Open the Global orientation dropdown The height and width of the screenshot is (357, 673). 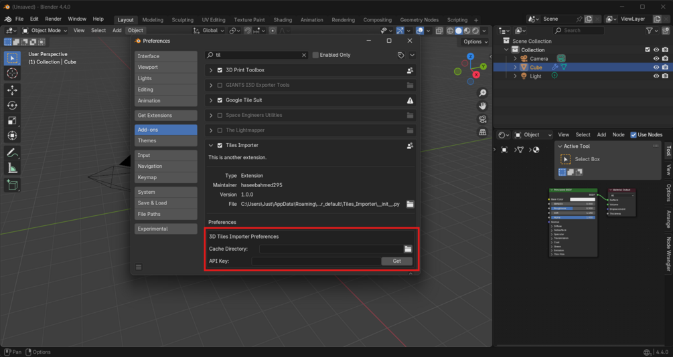coord(209,31)
